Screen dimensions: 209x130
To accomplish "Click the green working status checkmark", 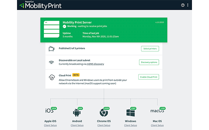I will (x=64, y=26).
